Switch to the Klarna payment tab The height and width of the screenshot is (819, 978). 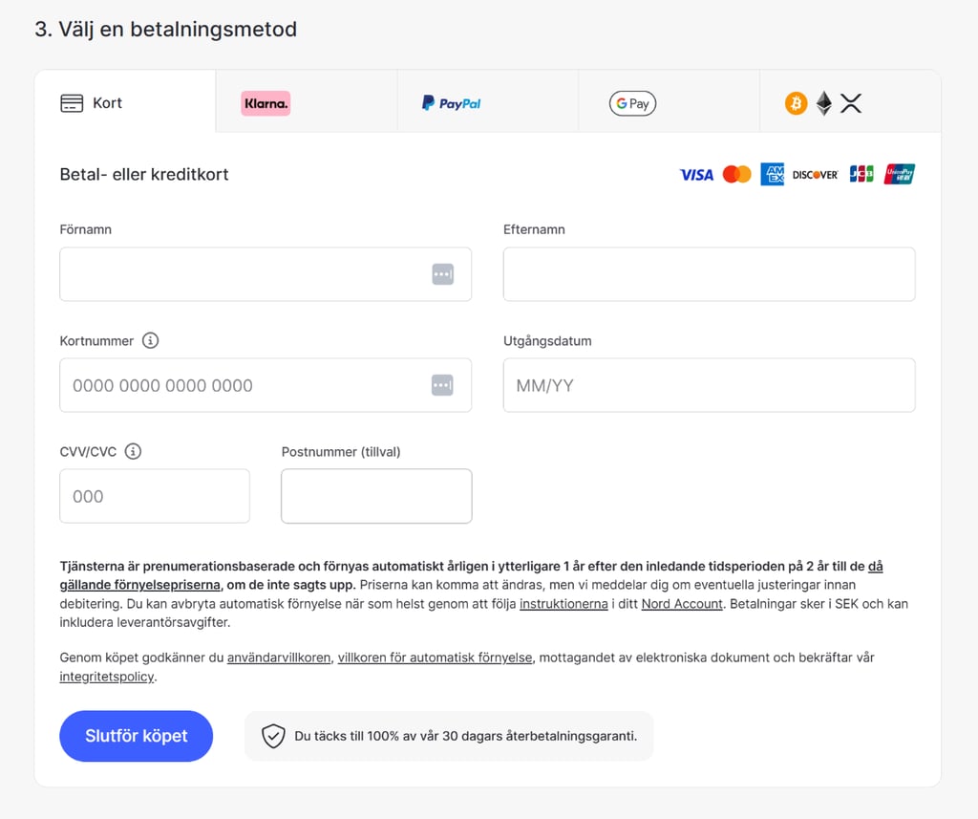click(307, 101)
